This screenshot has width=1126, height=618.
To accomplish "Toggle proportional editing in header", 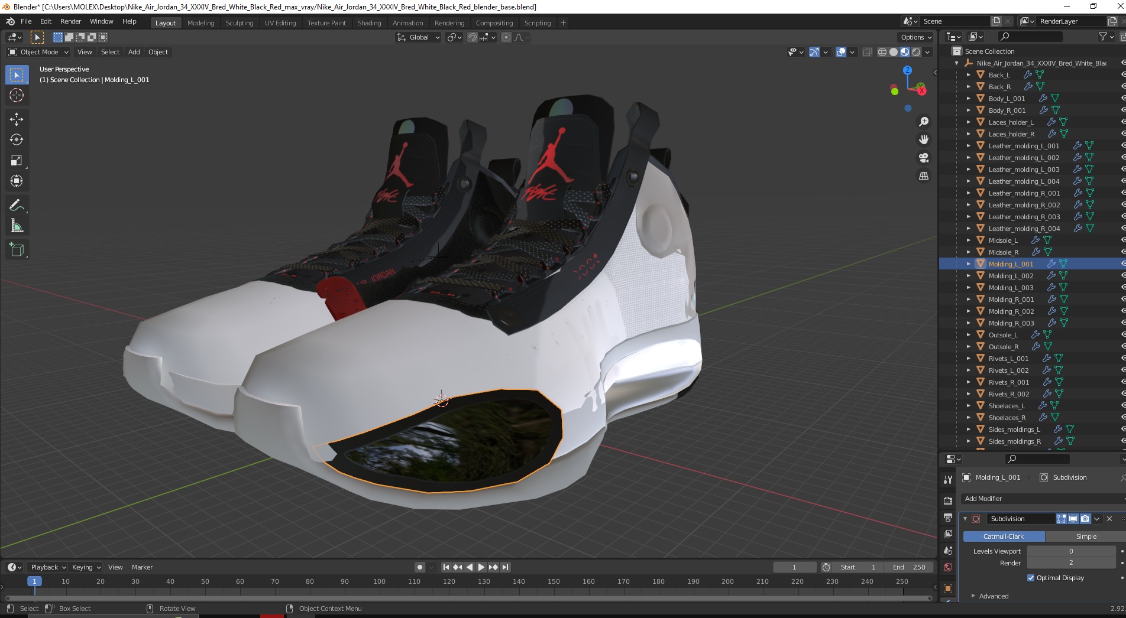I will tap(506, 37).
